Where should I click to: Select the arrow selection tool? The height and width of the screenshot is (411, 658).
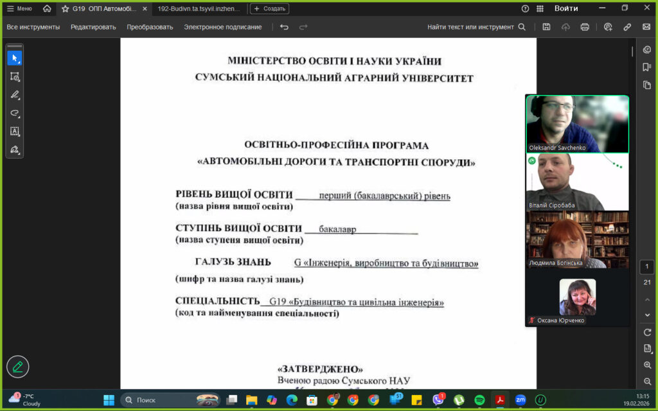click(x=14, y=58)
